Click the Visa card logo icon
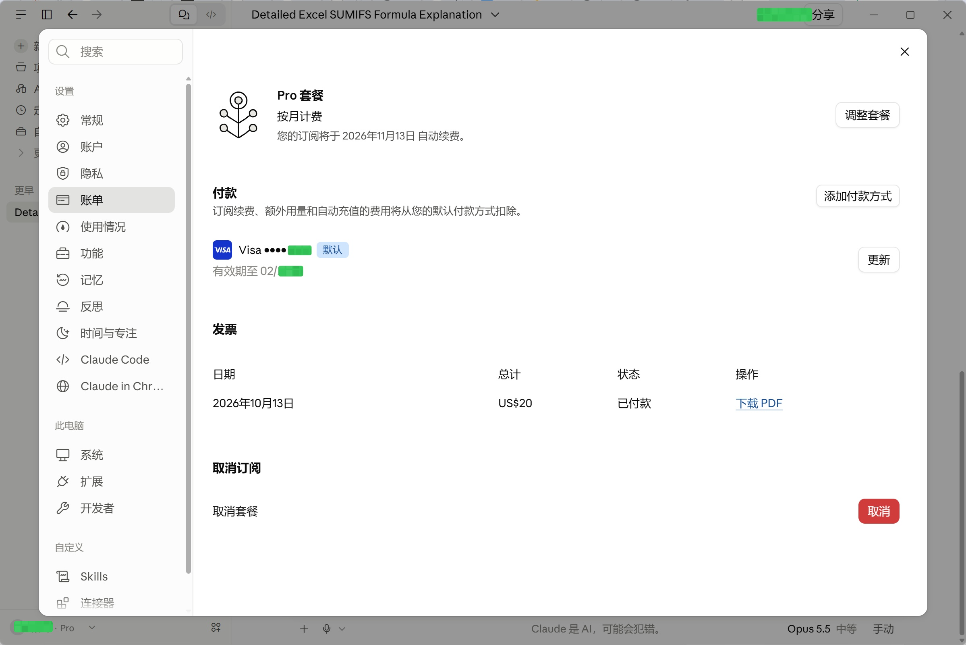Screen dimensions: 966x645 (222, 250)
